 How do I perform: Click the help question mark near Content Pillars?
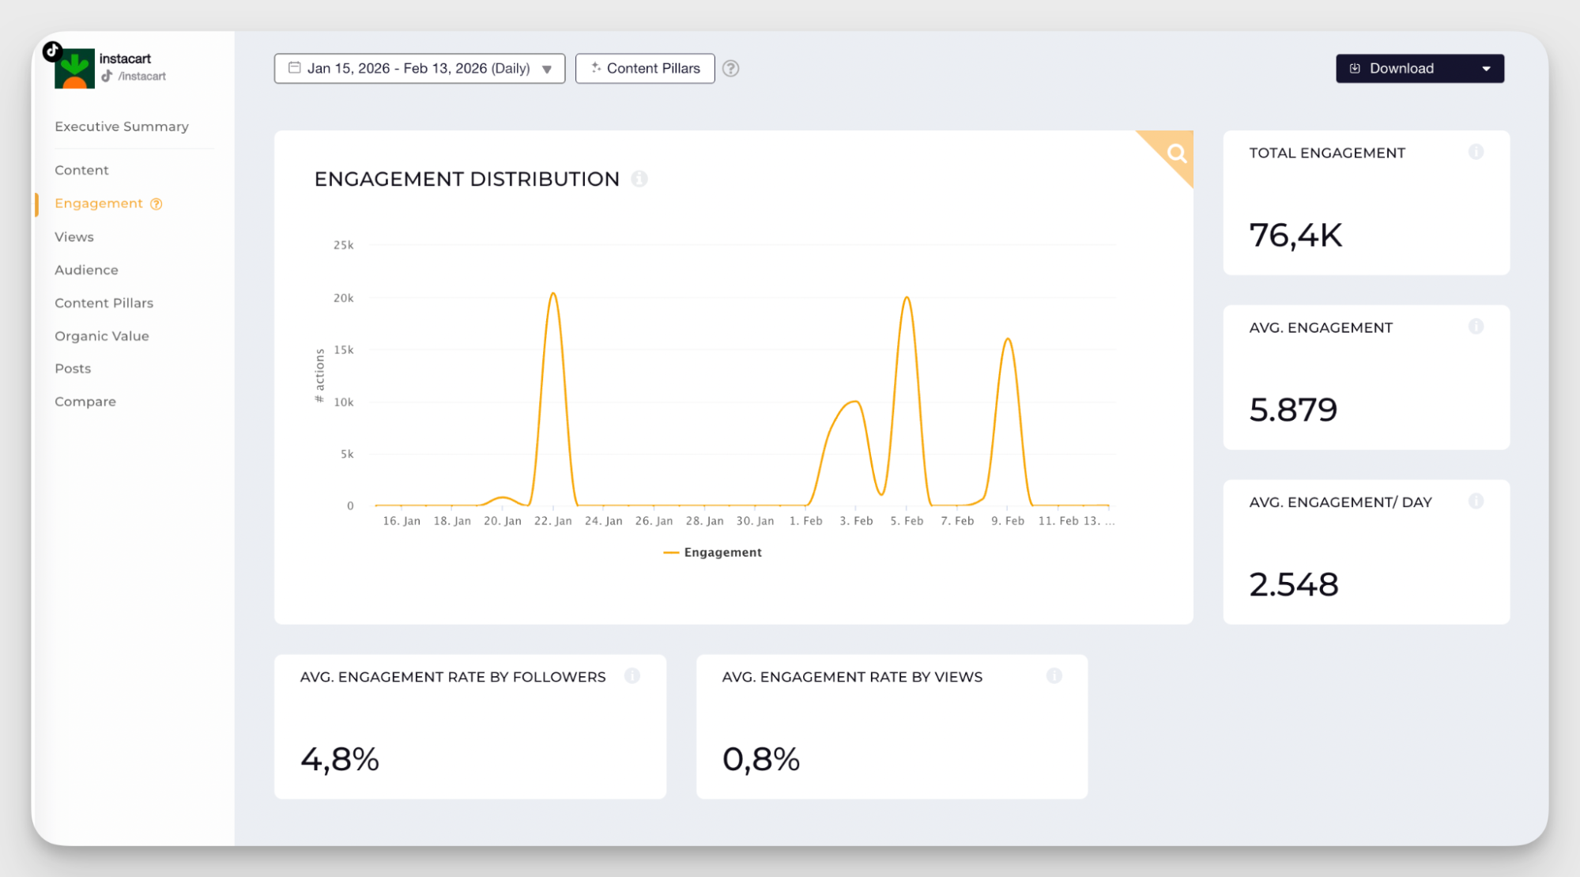[x=731, y=69]
